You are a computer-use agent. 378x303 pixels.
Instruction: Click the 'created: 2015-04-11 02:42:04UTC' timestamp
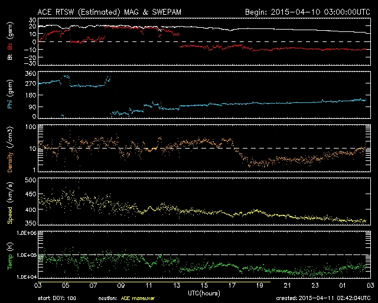[x=323, y=298]
